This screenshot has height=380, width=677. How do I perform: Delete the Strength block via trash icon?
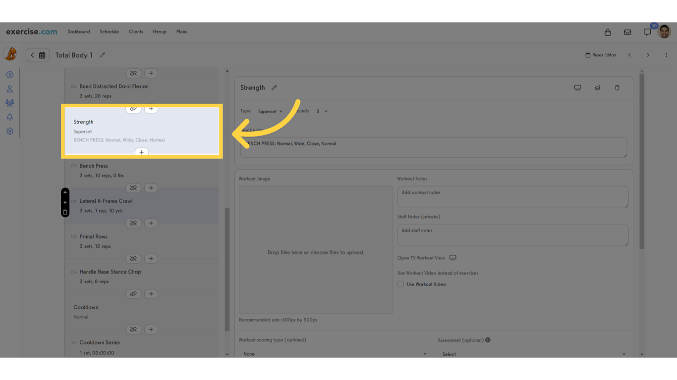tap(617, 88)
